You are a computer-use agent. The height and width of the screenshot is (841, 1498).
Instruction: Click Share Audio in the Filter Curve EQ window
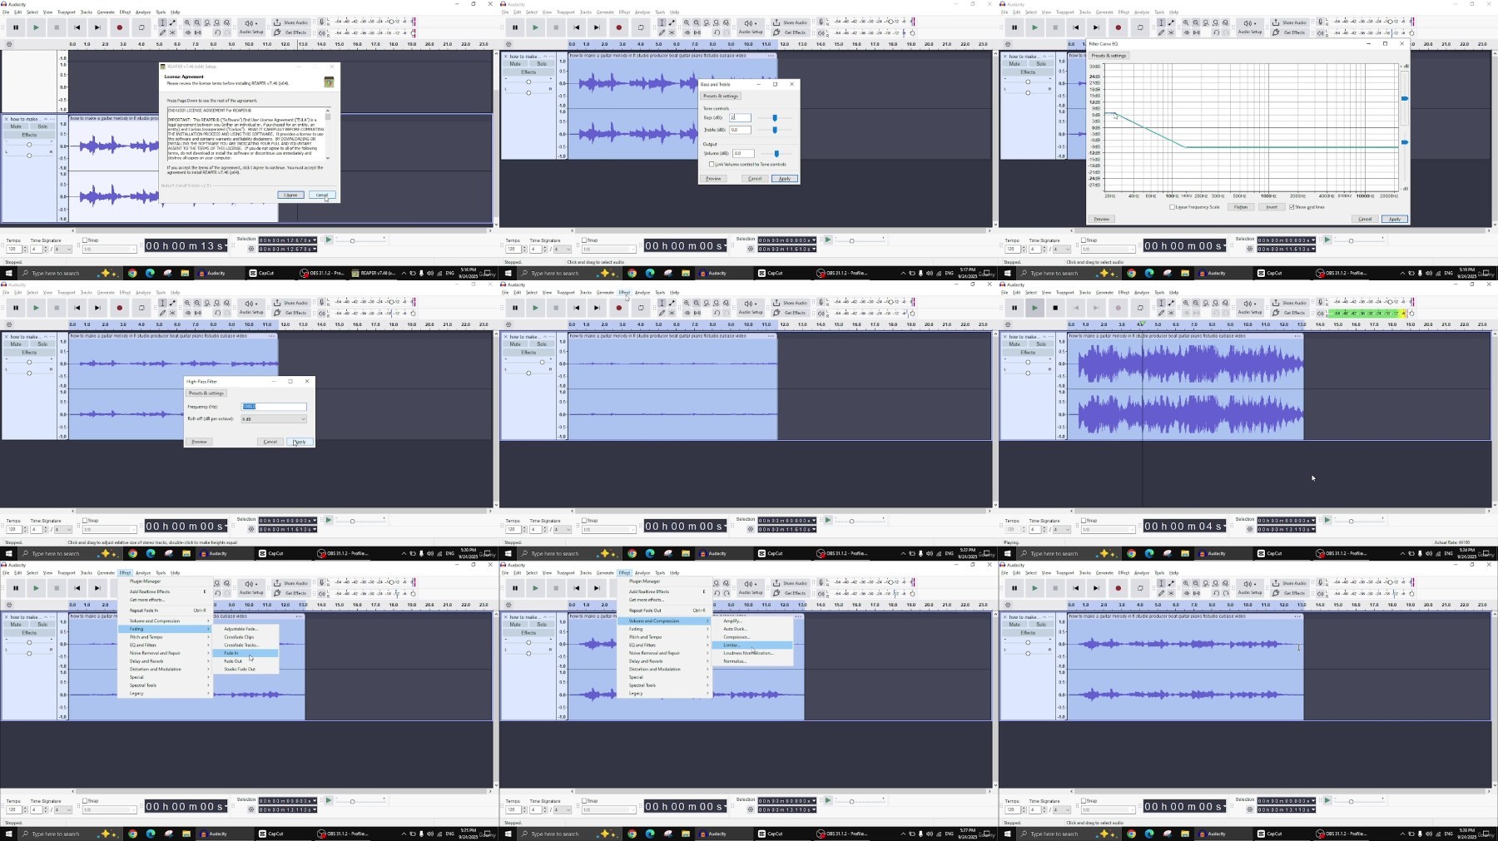(1289, 22)
